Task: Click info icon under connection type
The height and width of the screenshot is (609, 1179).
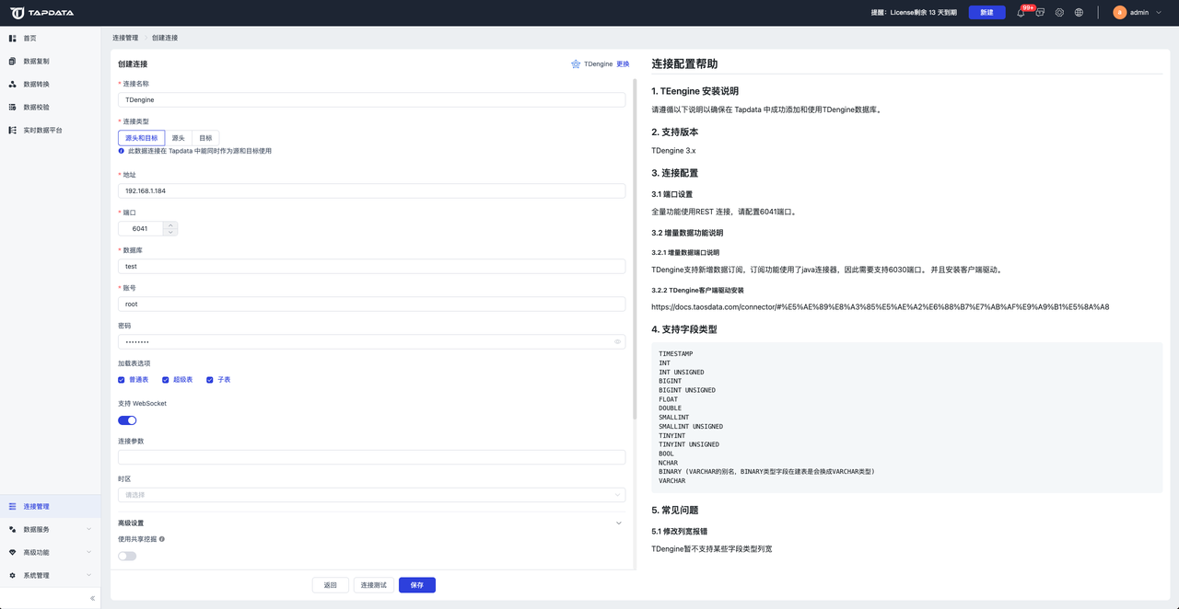Action: 122,151
